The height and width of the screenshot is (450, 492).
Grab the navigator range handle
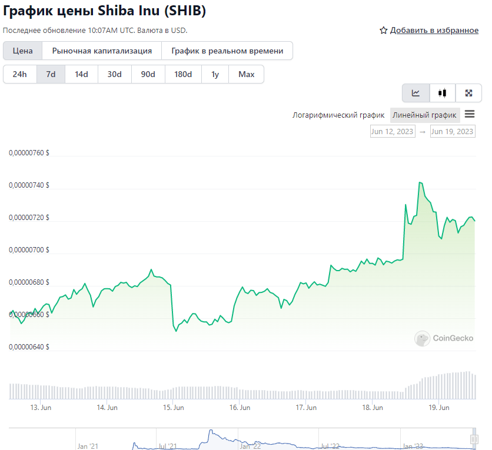point(474,439)
